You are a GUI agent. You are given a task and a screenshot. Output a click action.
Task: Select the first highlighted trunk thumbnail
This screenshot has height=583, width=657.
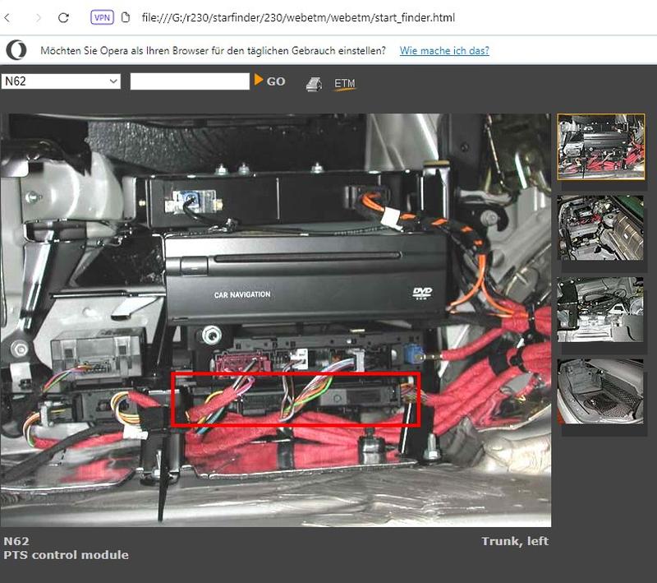[x=601, y=147]
